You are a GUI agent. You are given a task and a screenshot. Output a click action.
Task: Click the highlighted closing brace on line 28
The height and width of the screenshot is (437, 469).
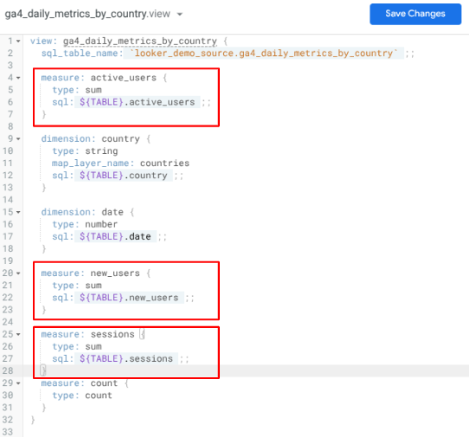pyautogui.click(x=43, y=371)
